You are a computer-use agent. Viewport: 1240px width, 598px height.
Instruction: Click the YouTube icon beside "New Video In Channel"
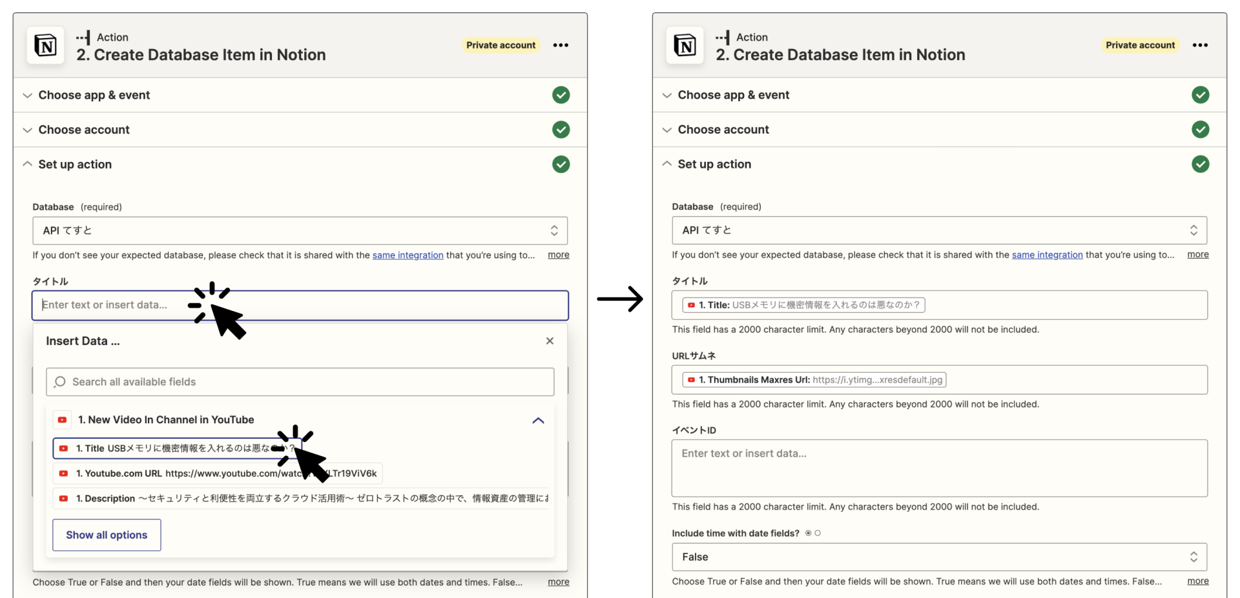[62, 419]
